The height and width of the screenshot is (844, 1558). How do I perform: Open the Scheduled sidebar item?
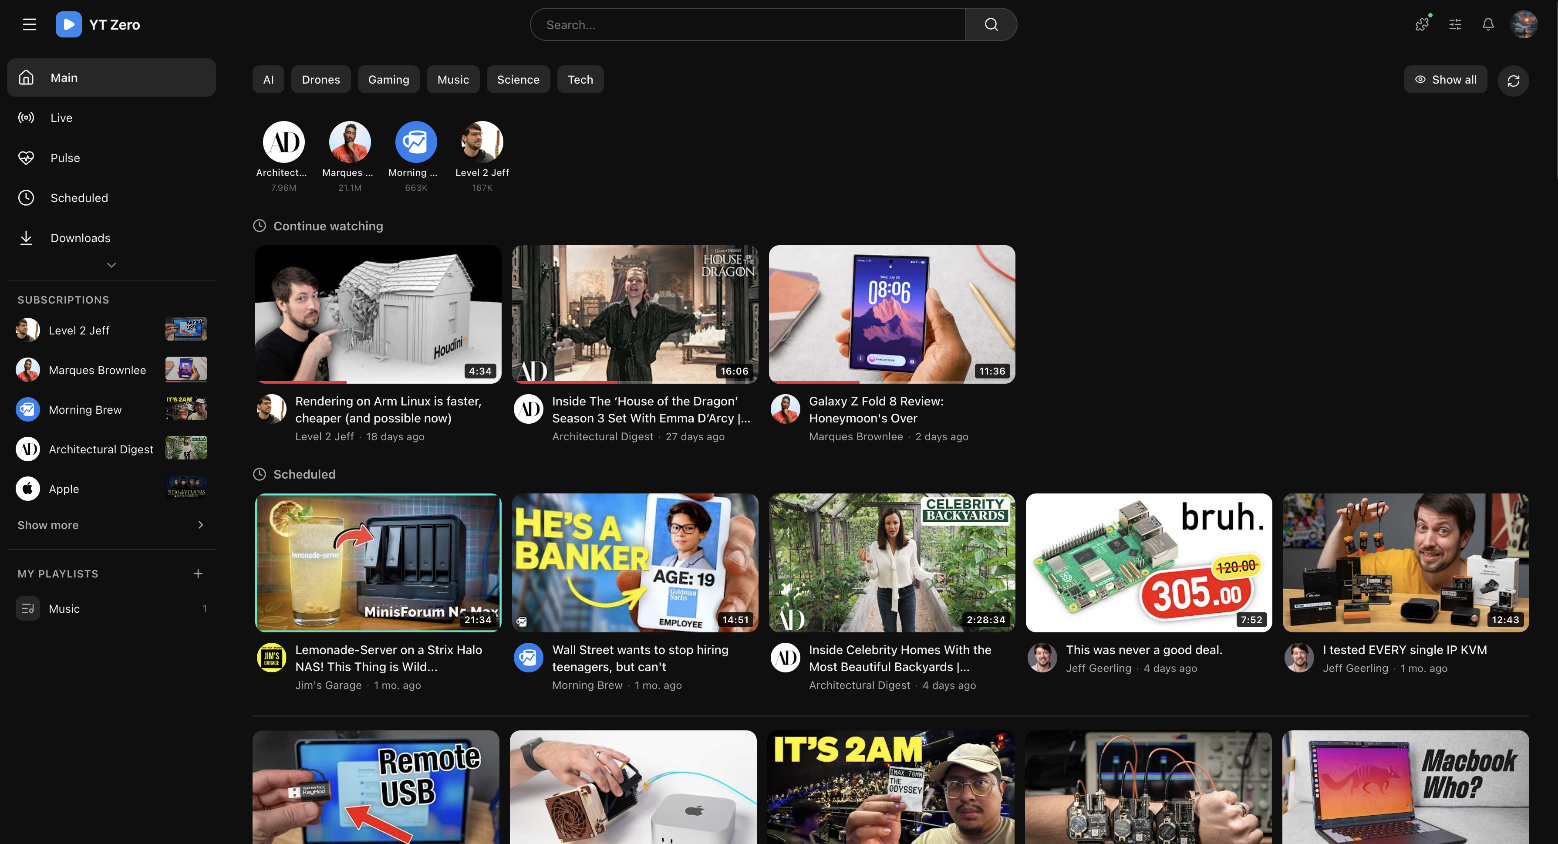point(111,197)
